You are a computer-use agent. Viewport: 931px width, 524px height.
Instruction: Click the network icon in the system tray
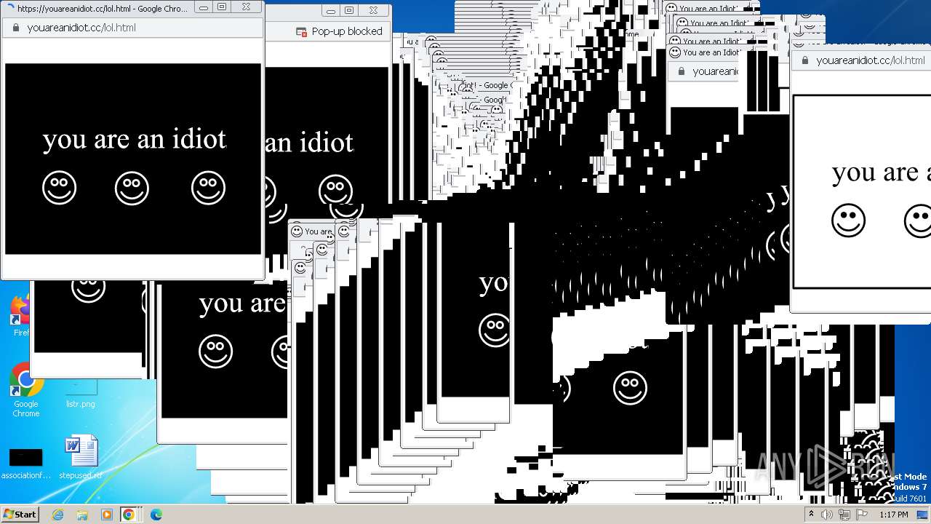pyautogui.click(x=844, y=515)
